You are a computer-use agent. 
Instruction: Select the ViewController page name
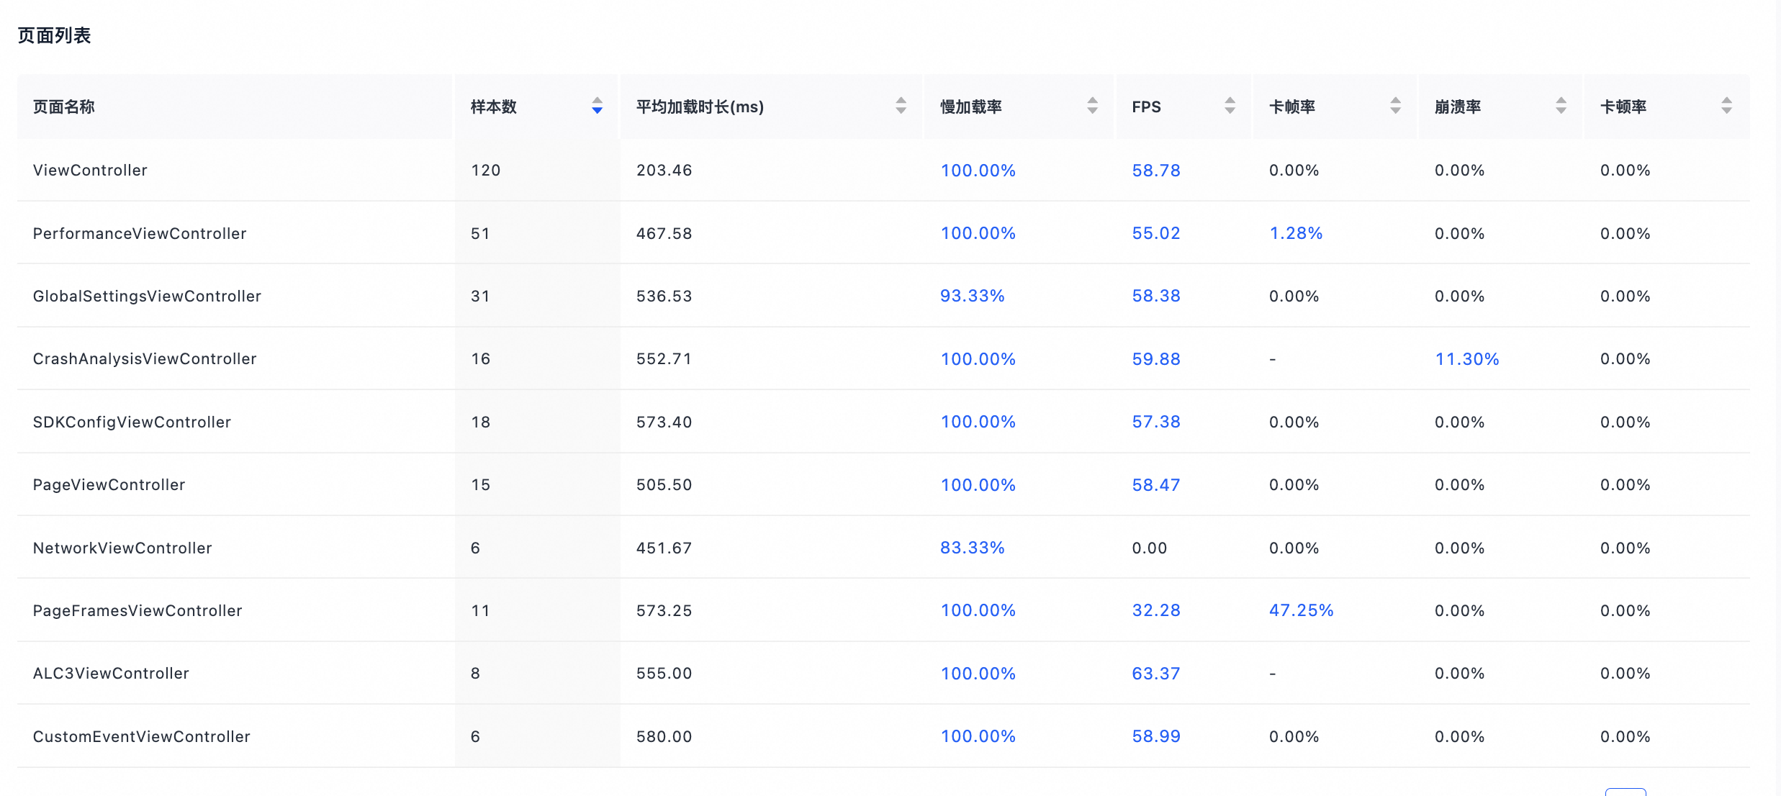(x=90, y=171)
